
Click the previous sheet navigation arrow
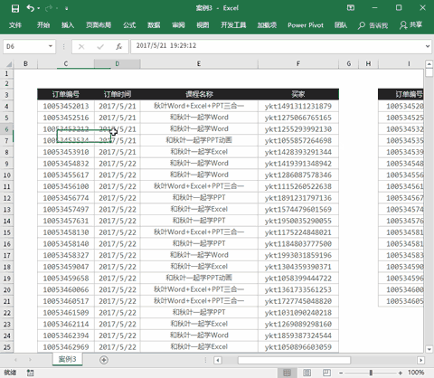15,360
